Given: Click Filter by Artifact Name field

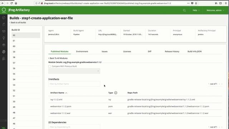Looking at the screenshot, I should point(74,84).
